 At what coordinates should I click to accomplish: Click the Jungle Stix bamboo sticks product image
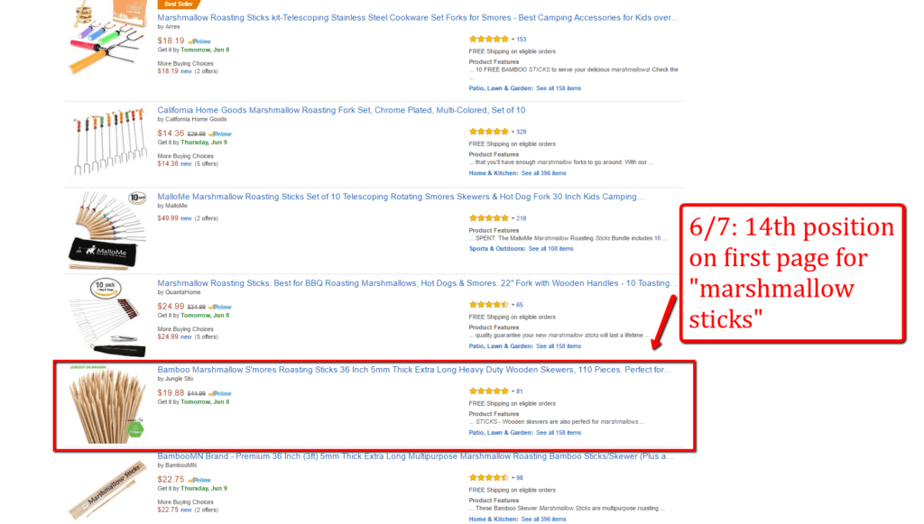click(x=100, y=404)
